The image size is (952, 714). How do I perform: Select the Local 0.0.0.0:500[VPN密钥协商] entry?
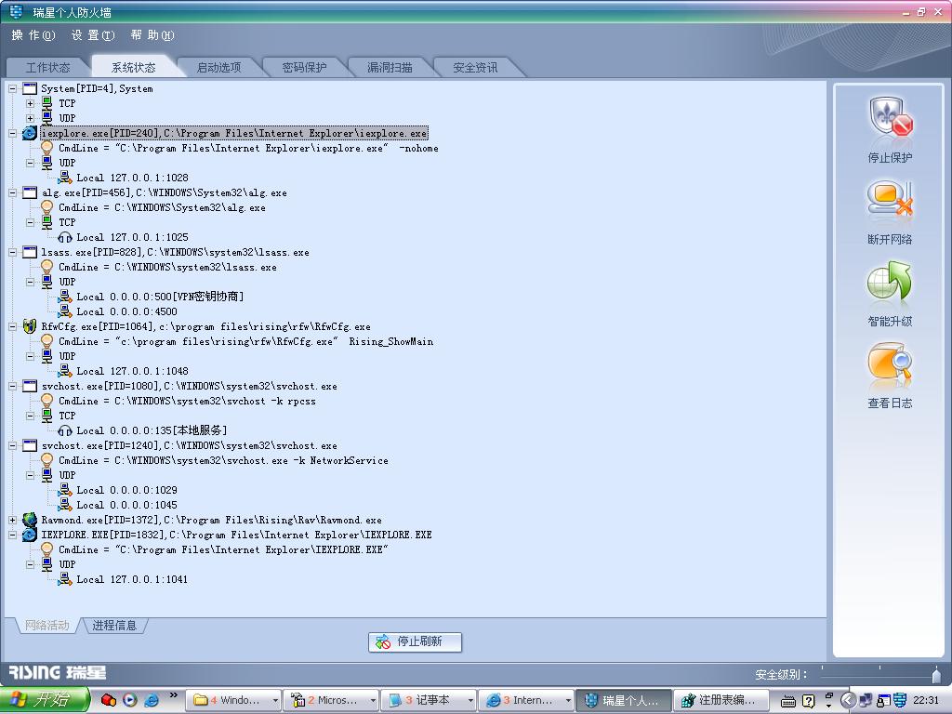[x=160, y=297]
